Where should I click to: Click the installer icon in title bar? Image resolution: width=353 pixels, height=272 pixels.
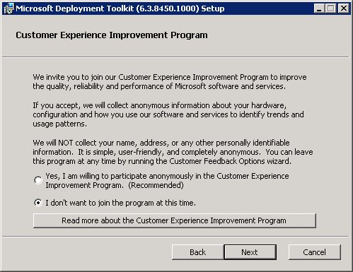point(9,8)
